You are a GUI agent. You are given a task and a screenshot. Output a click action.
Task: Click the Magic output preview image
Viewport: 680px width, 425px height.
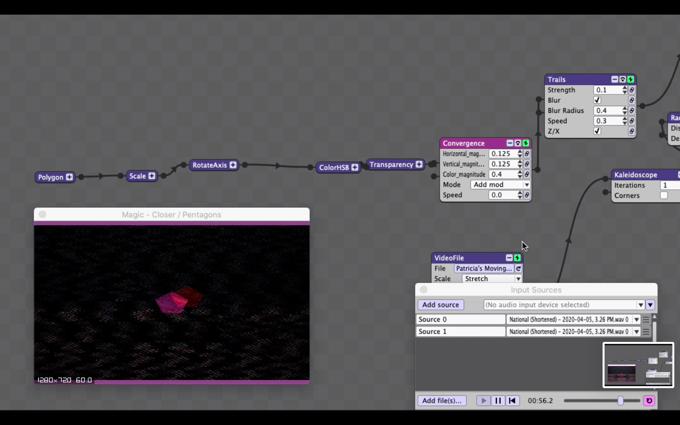172,303
